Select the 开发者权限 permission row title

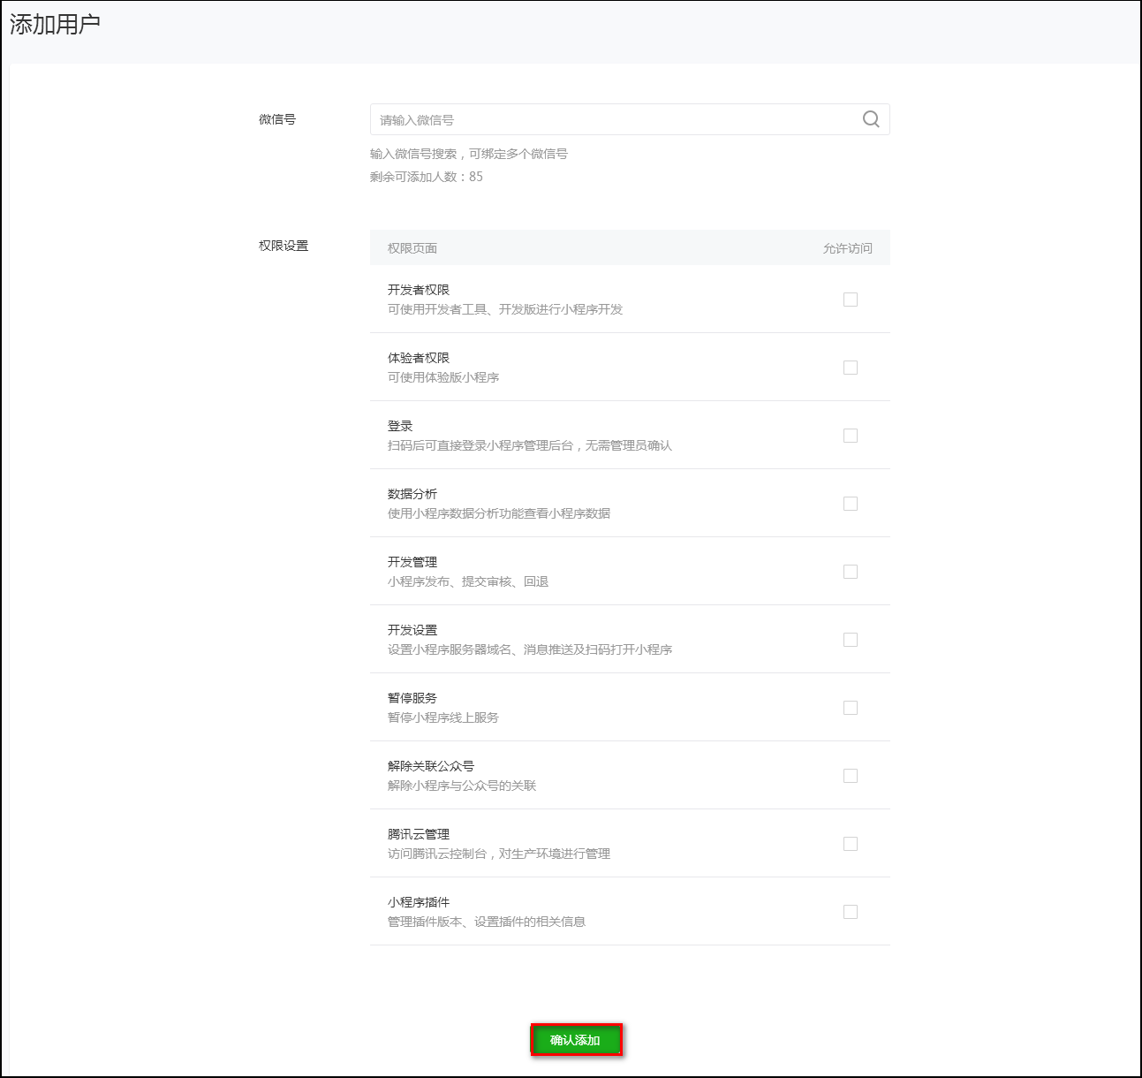[x=415, y=290]
